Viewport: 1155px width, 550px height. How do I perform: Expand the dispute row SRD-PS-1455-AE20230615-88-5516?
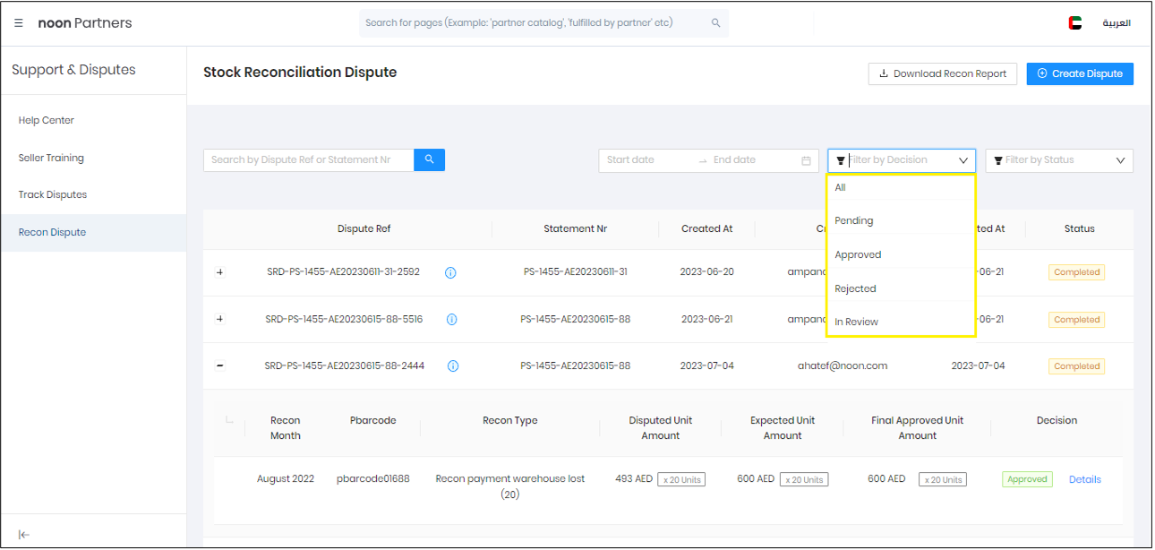click(220, 319)
